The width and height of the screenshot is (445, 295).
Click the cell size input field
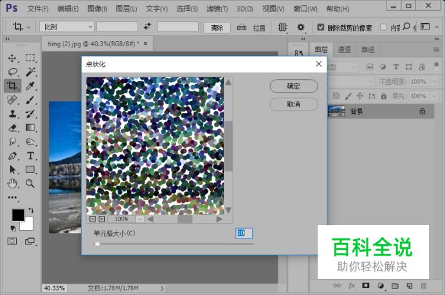coord(244,233)
